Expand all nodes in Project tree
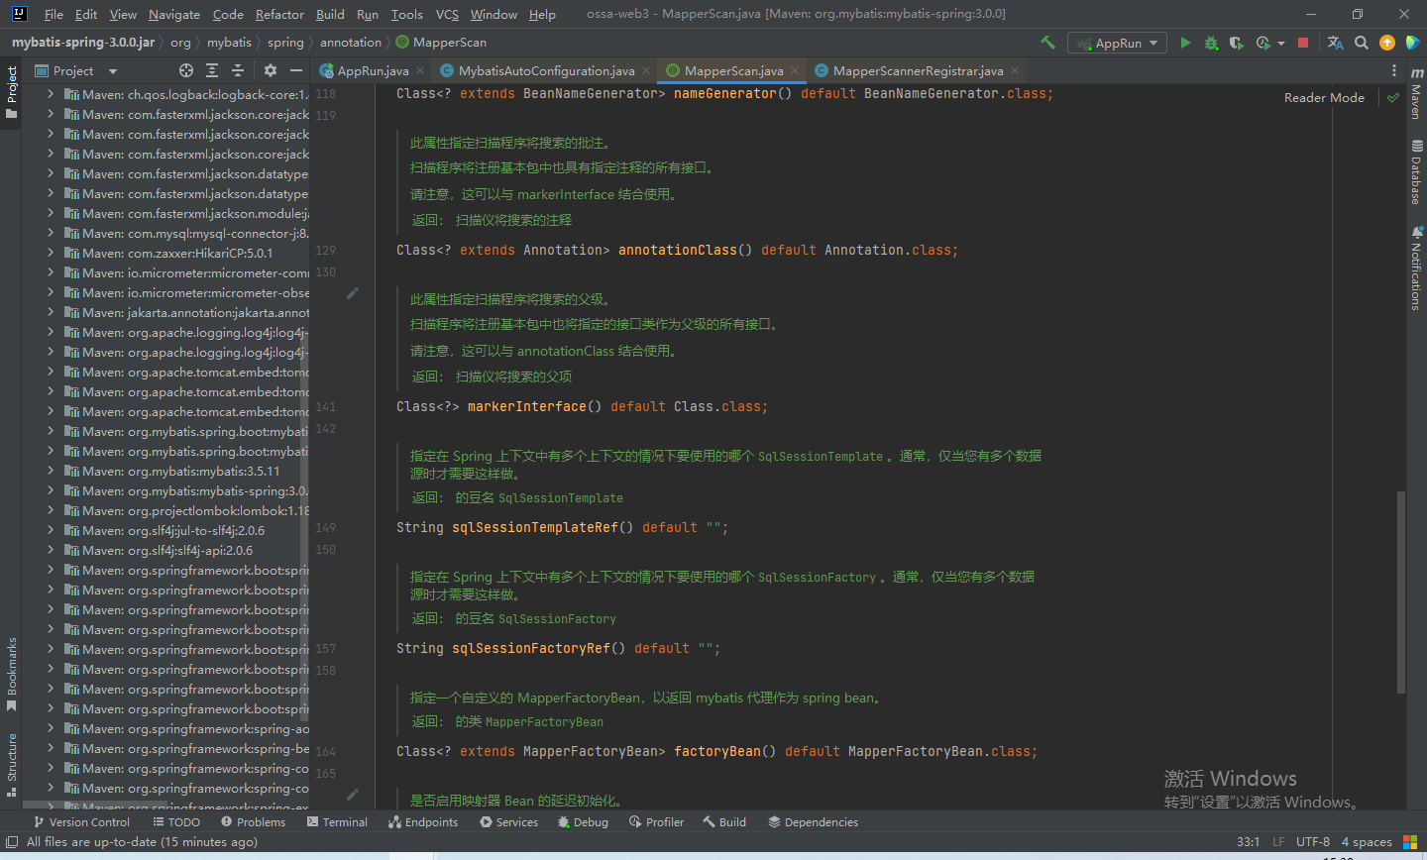This screenshot has width=1427, height=860. [212, 70]
